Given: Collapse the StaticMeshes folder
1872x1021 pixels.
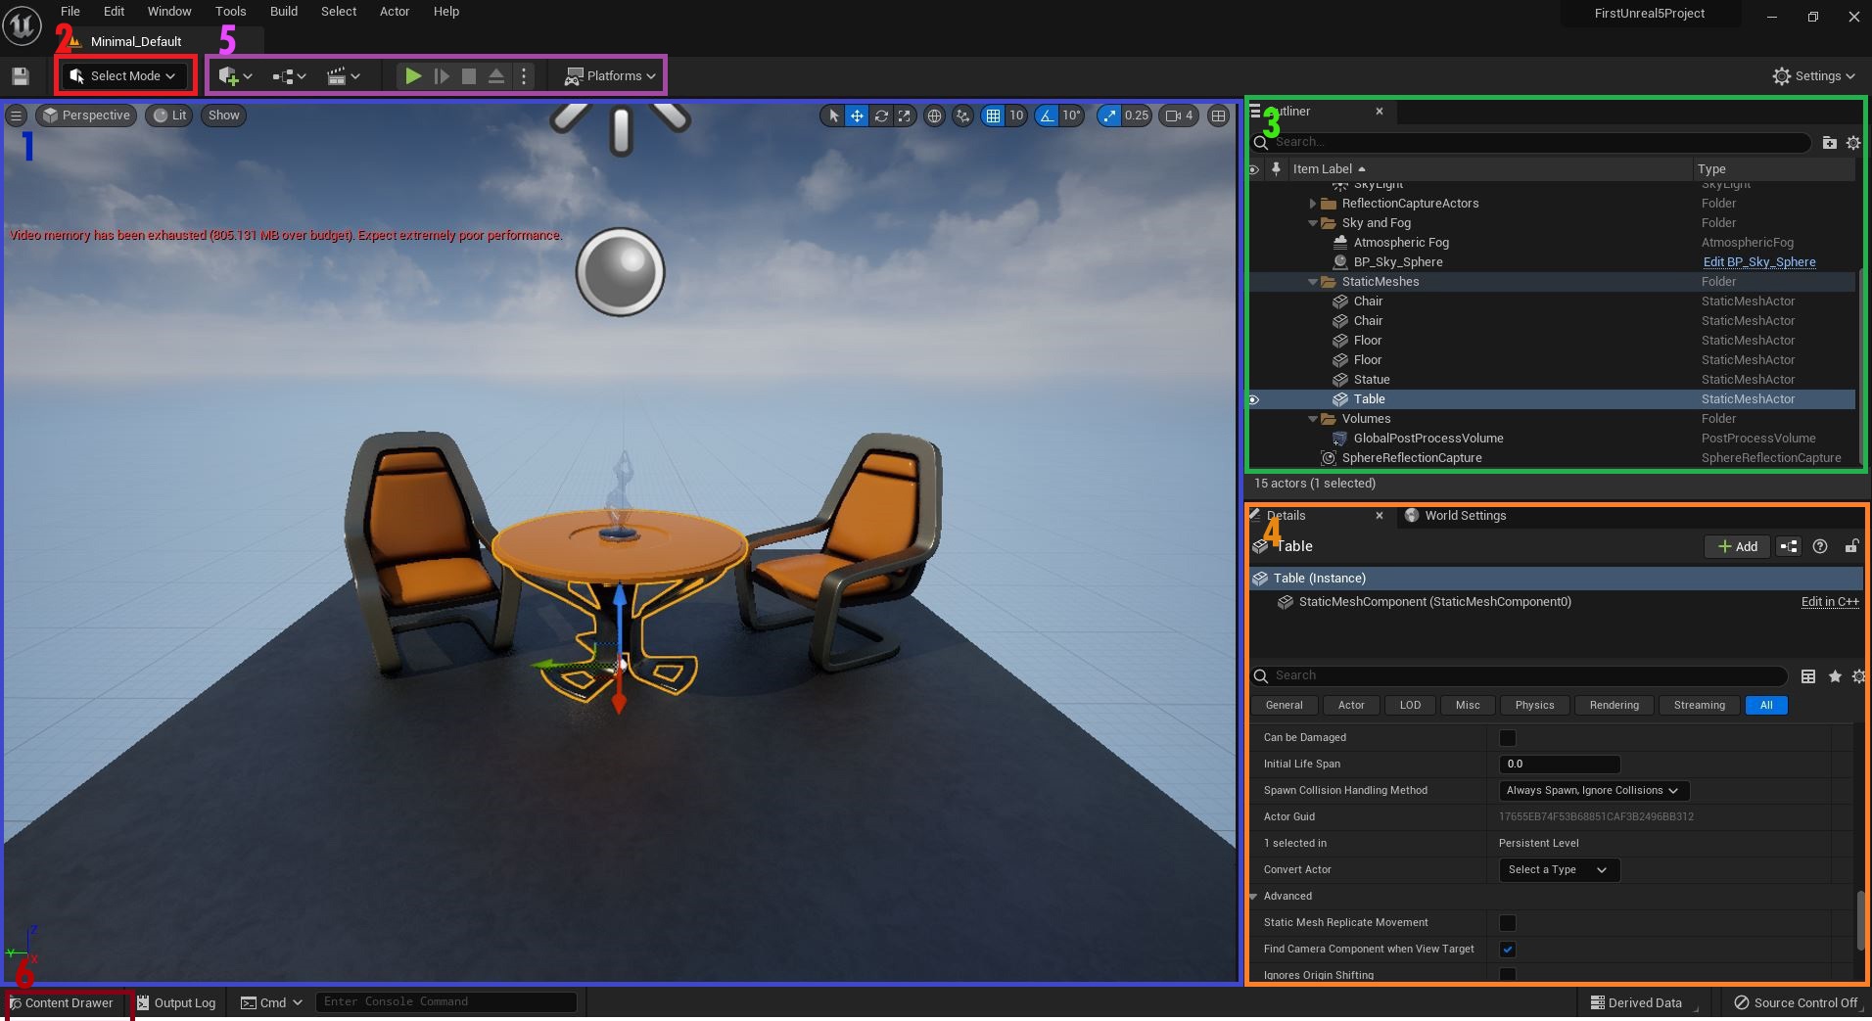Looking at the screenshot, I should pos(1313,282).
